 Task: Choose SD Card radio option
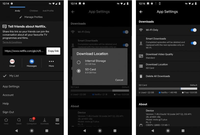point(79,71)
